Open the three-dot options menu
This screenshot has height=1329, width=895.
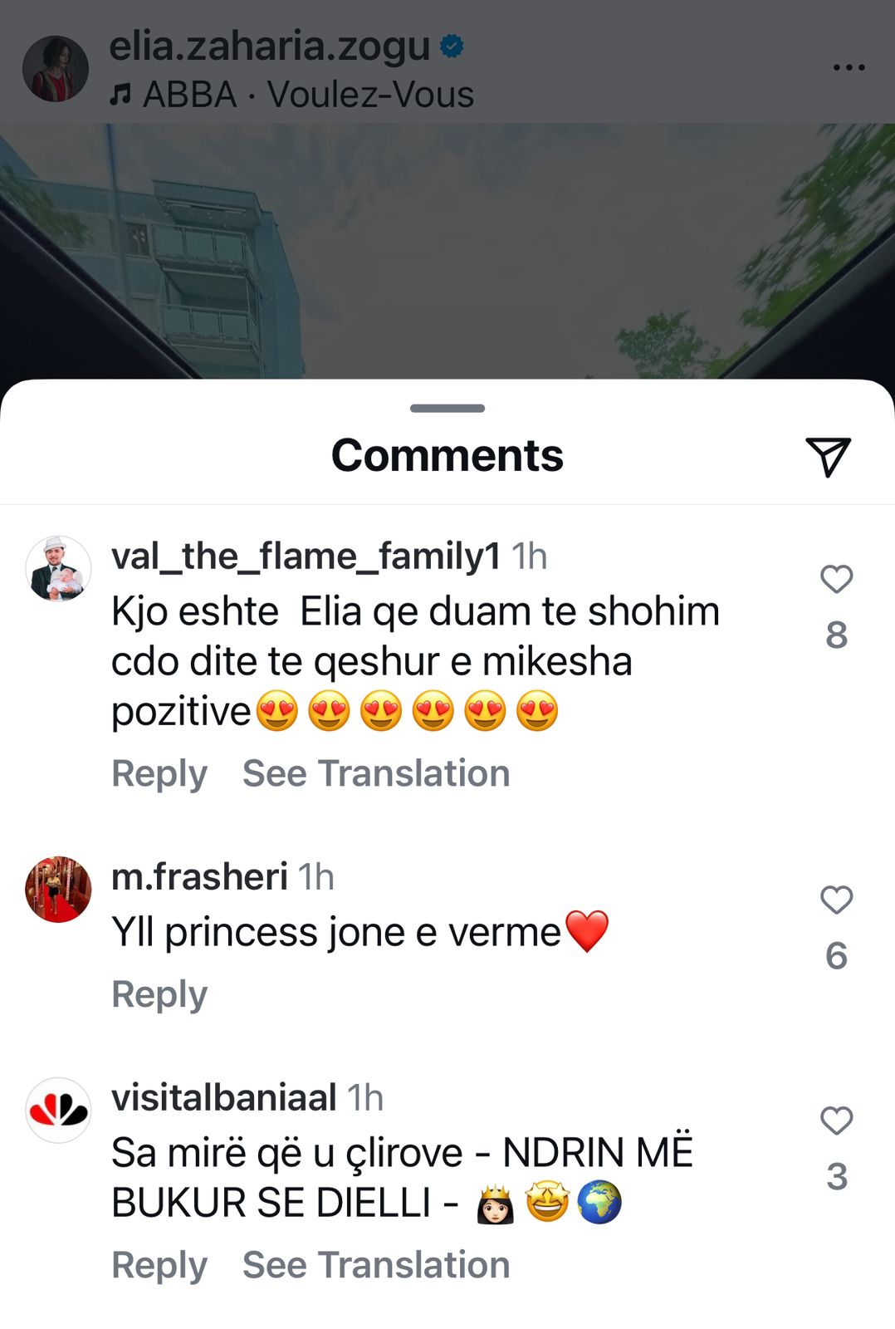coord(849,67)
